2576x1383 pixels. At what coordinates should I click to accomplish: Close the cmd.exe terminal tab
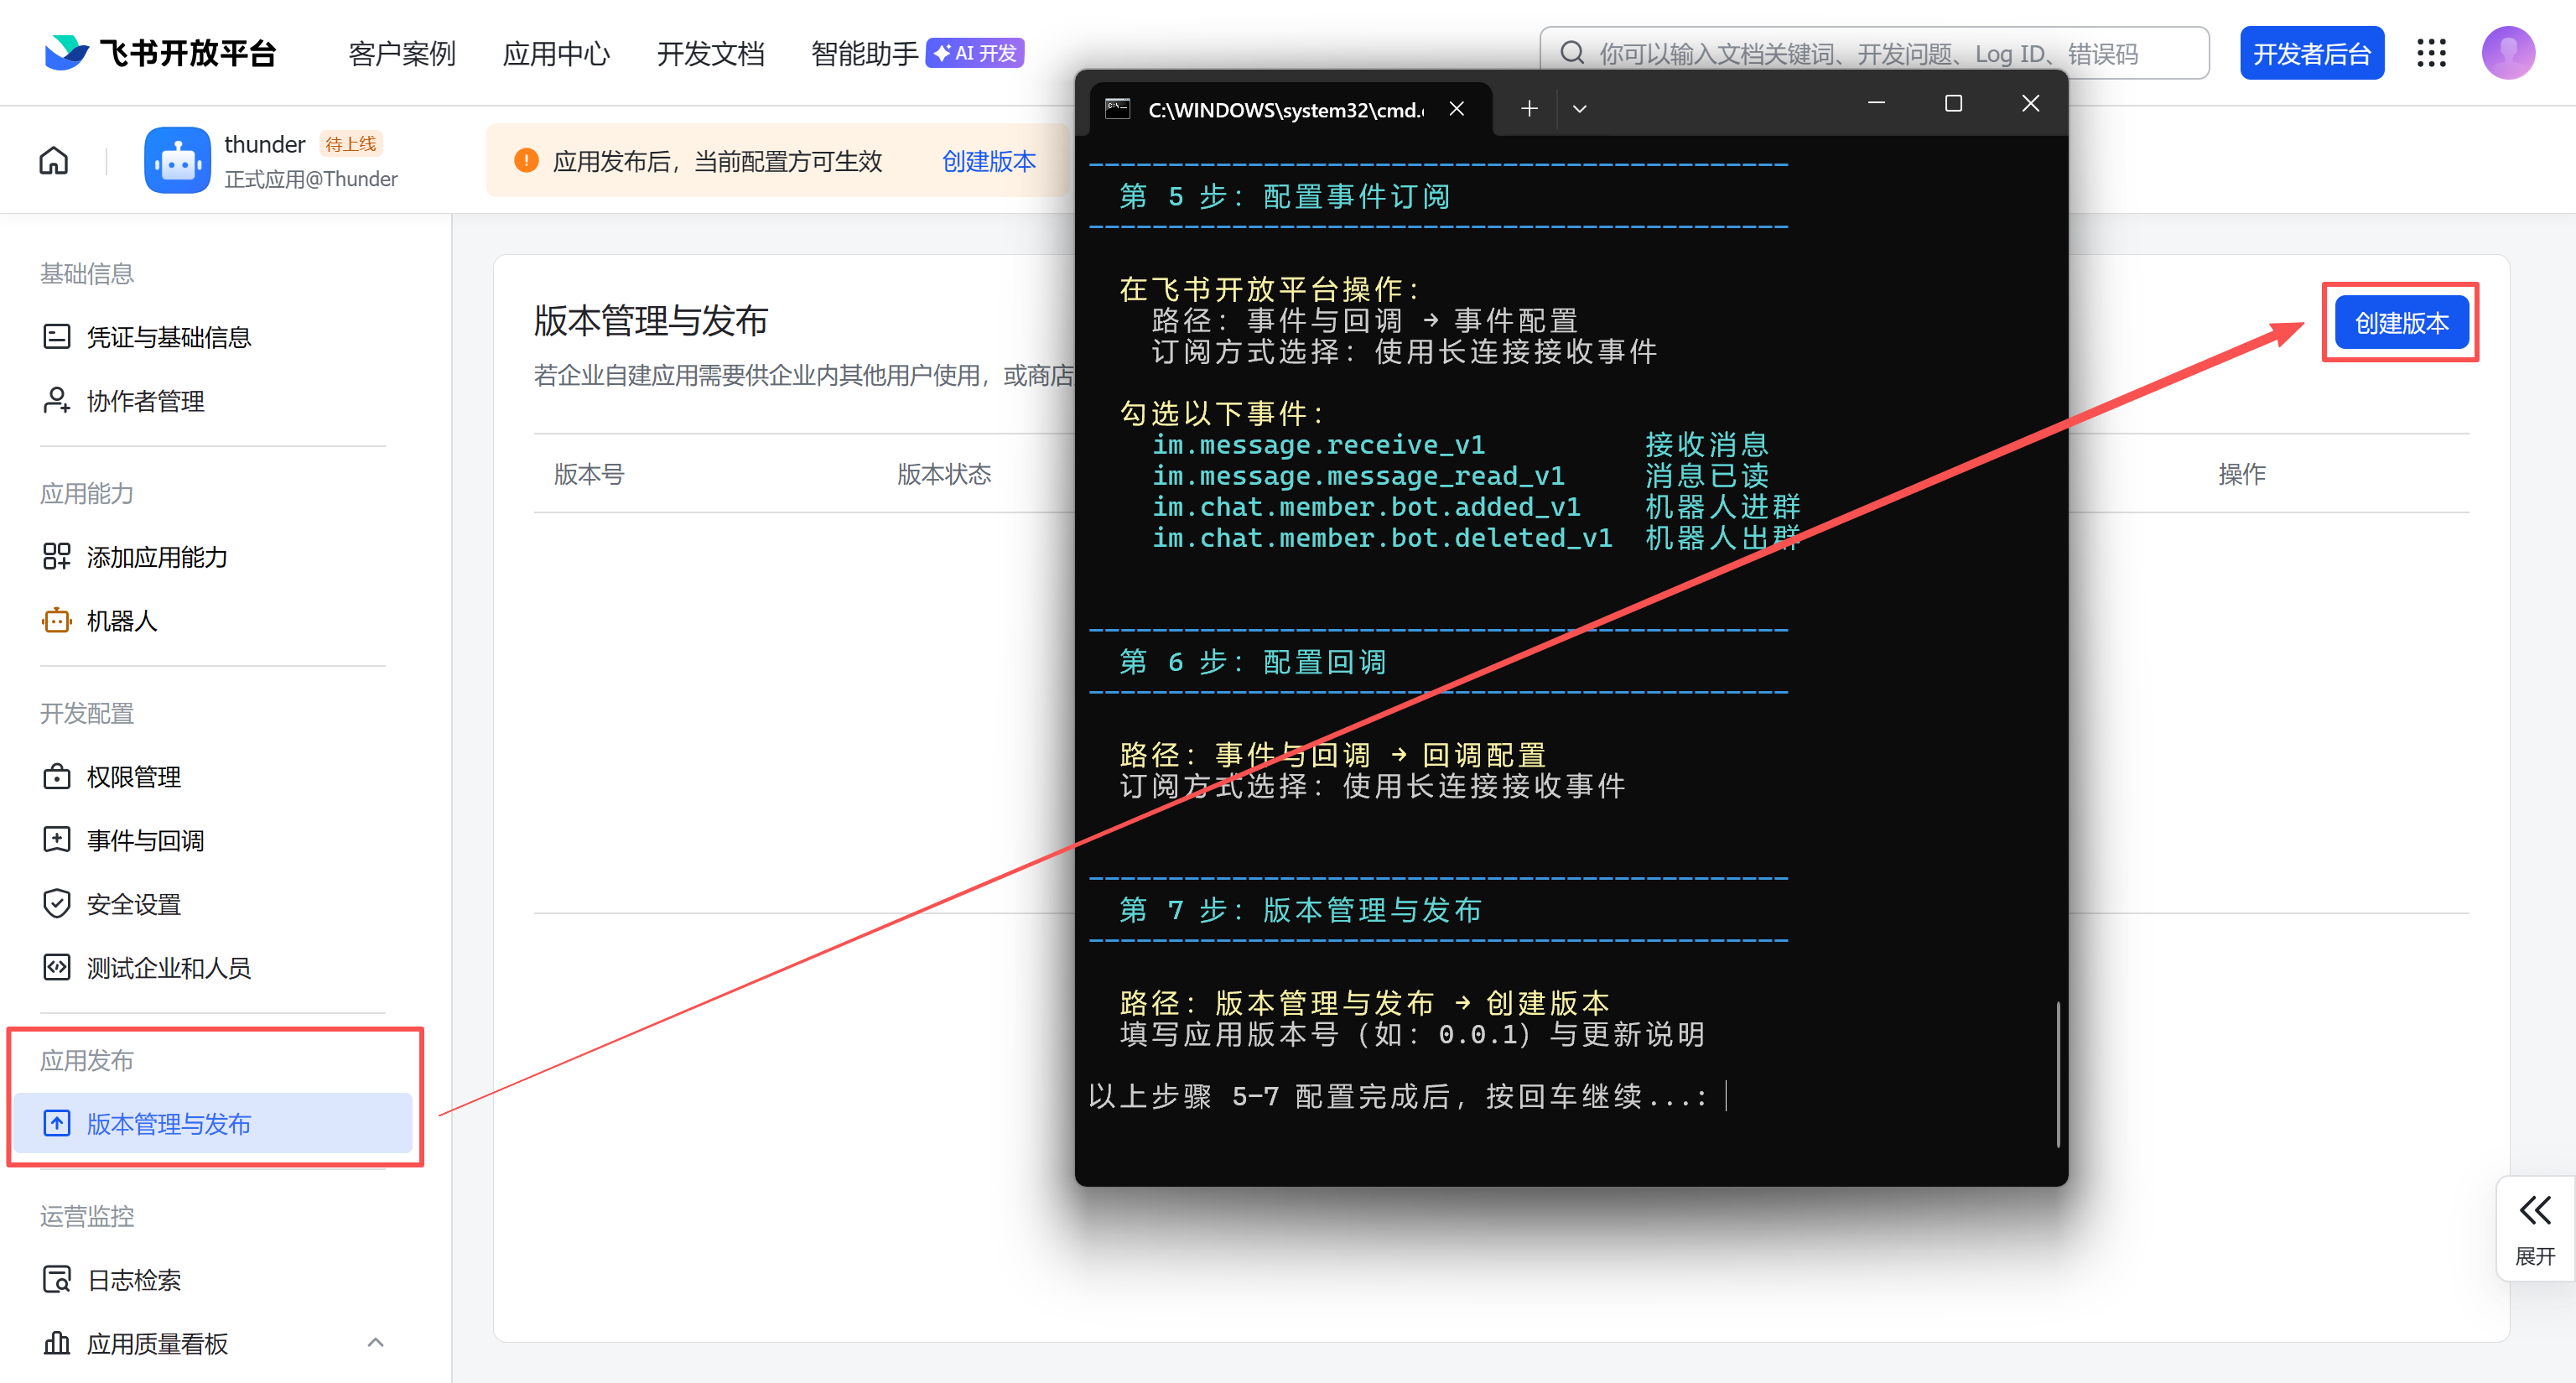(x=1457, y=109)
